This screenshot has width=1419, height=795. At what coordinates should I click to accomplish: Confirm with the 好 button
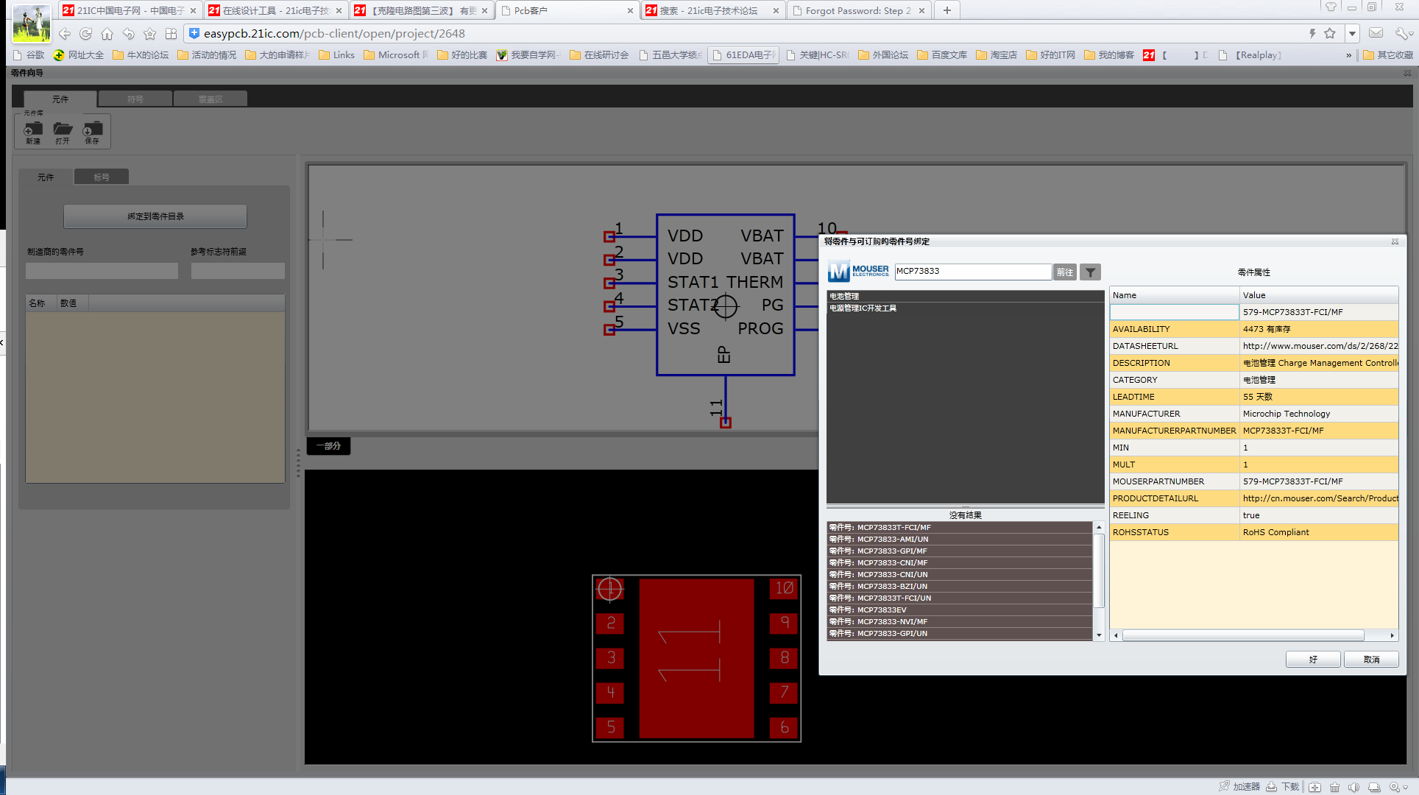click(x=1313, y=660)
